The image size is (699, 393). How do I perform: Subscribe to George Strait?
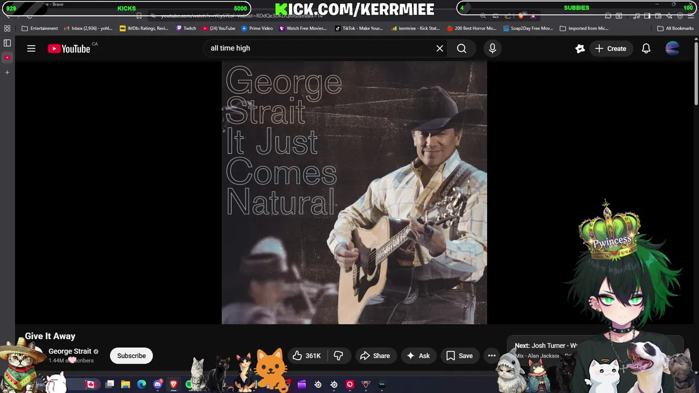tap(132, 356)
